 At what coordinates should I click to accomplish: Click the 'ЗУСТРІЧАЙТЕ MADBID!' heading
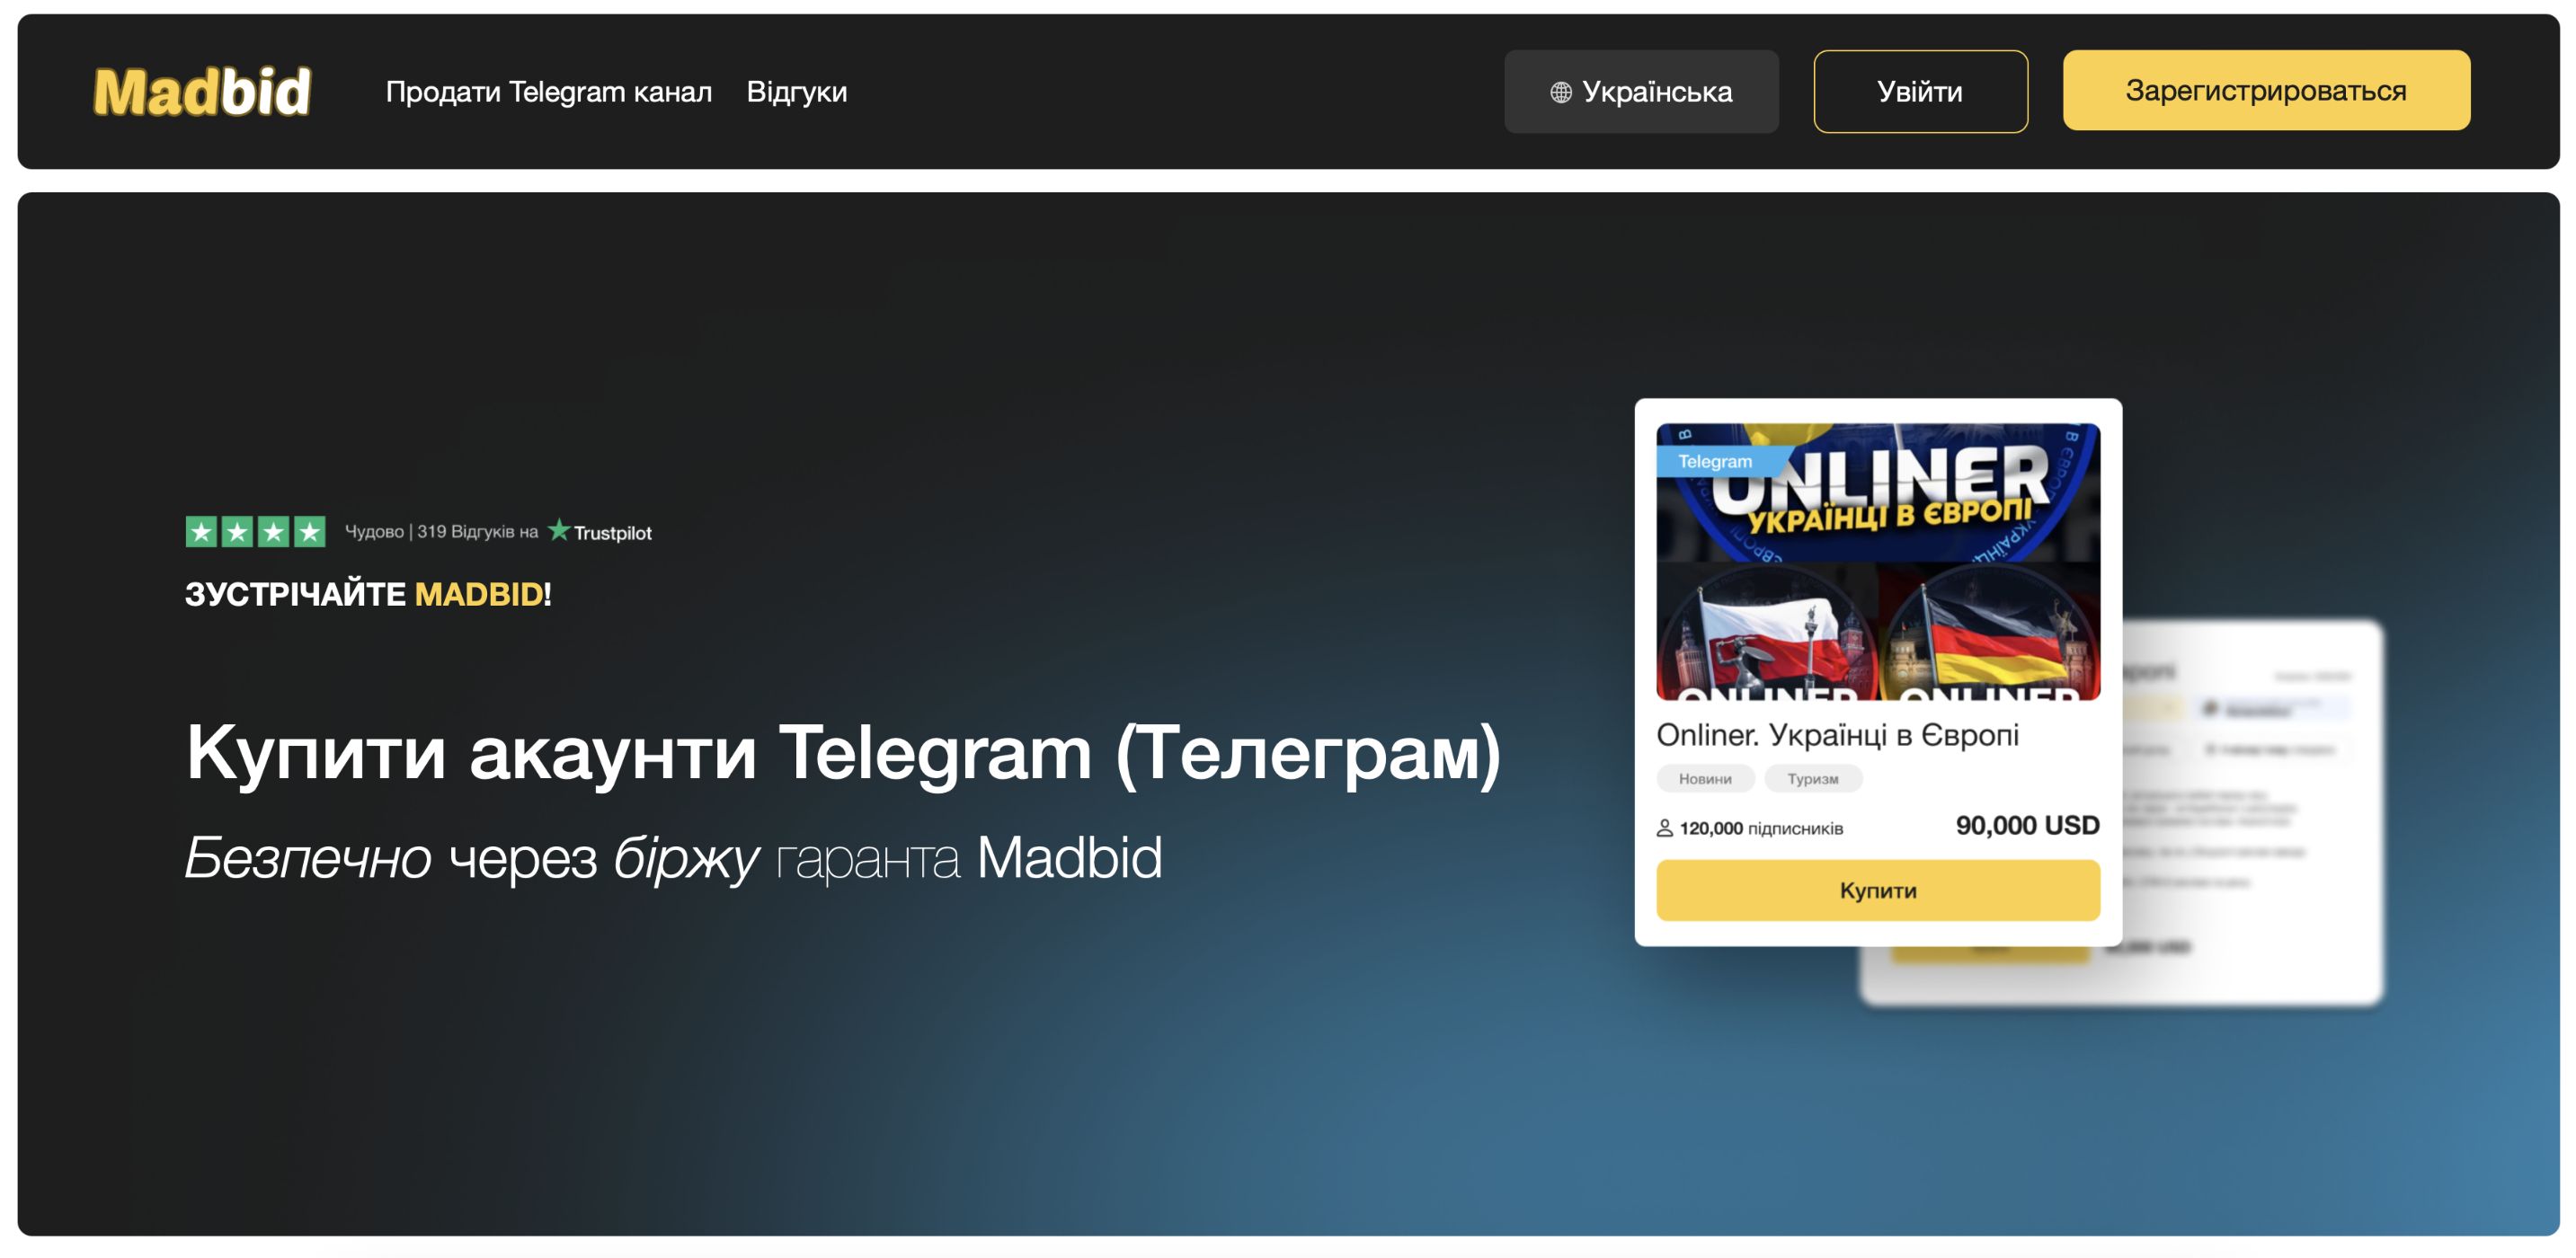368,594
